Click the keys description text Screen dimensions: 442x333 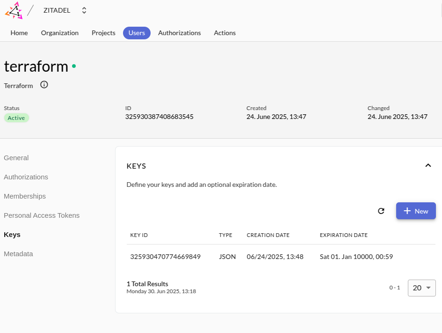[x=202, y=185]
